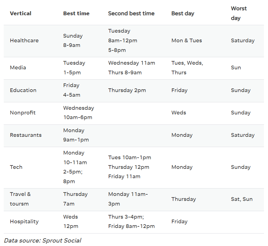Select the Second best time header

pyautogui.click(x=131, y=13)
